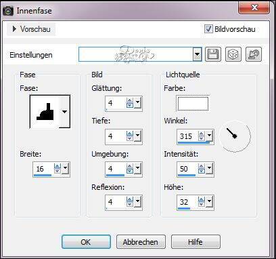Click the reset to default icon
This screenshot has width=276, height=259.
point(254,54)
